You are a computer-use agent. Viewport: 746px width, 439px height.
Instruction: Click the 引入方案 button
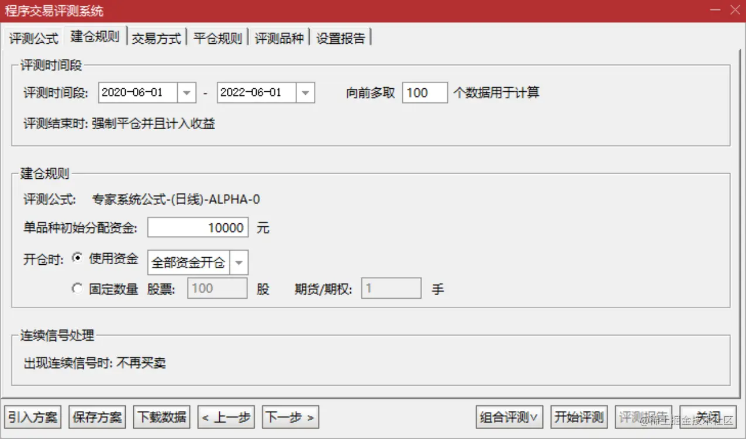coord(33,417)
